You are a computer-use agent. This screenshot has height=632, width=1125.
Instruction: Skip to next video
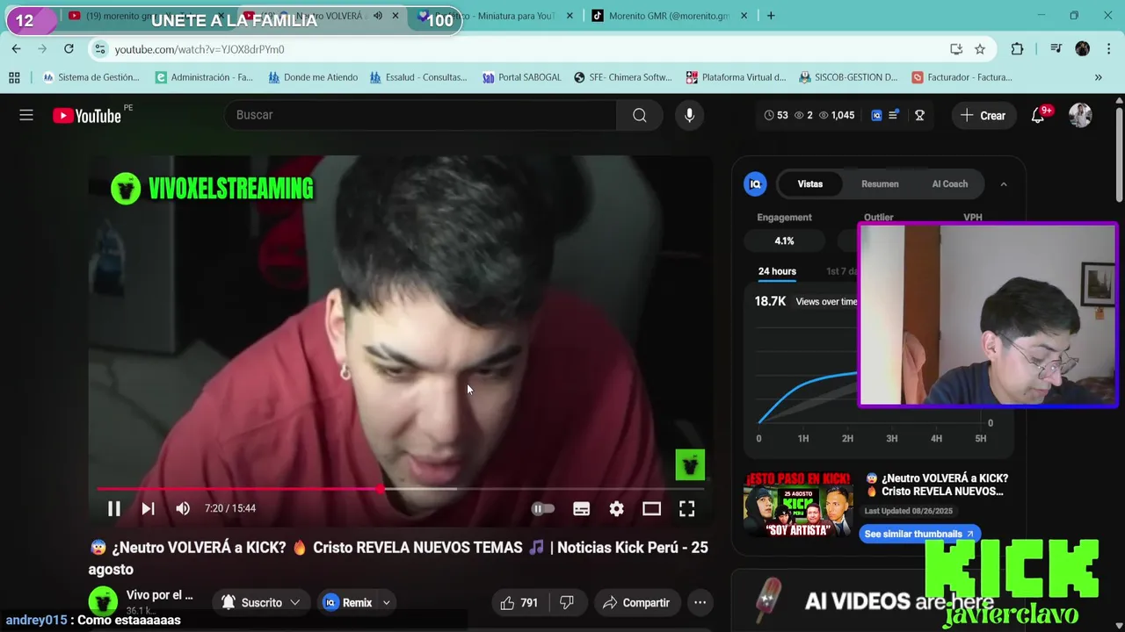tap(148, 508)
